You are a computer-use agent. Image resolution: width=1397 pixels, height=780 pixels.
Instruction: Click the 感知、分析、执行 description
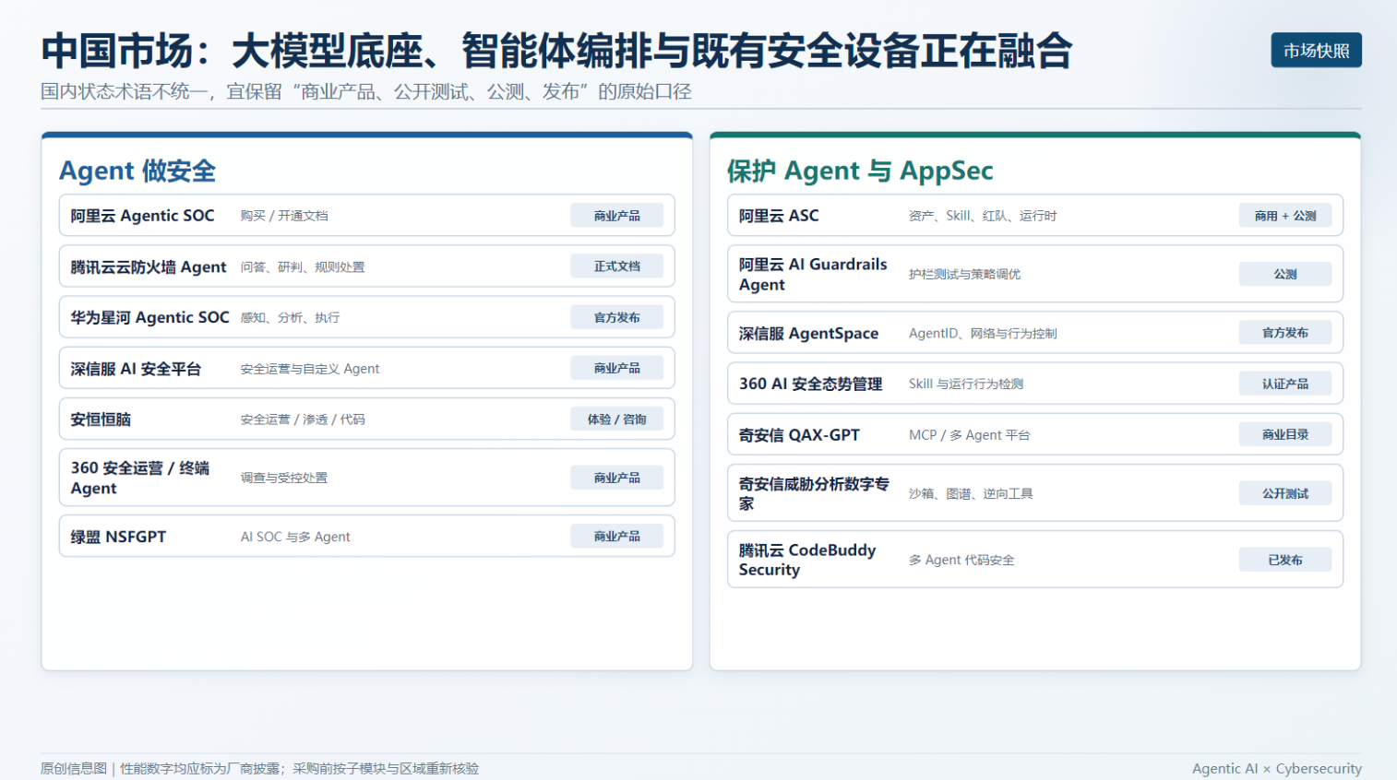pos(290,317)
